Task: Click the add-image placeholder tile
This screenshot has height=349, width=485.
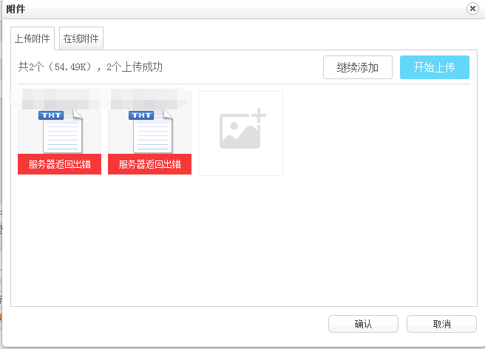Action: coord(240,133)
